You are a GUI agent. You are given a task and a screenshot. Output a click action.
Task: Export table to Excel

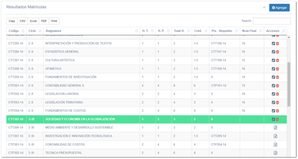point(33,21)
